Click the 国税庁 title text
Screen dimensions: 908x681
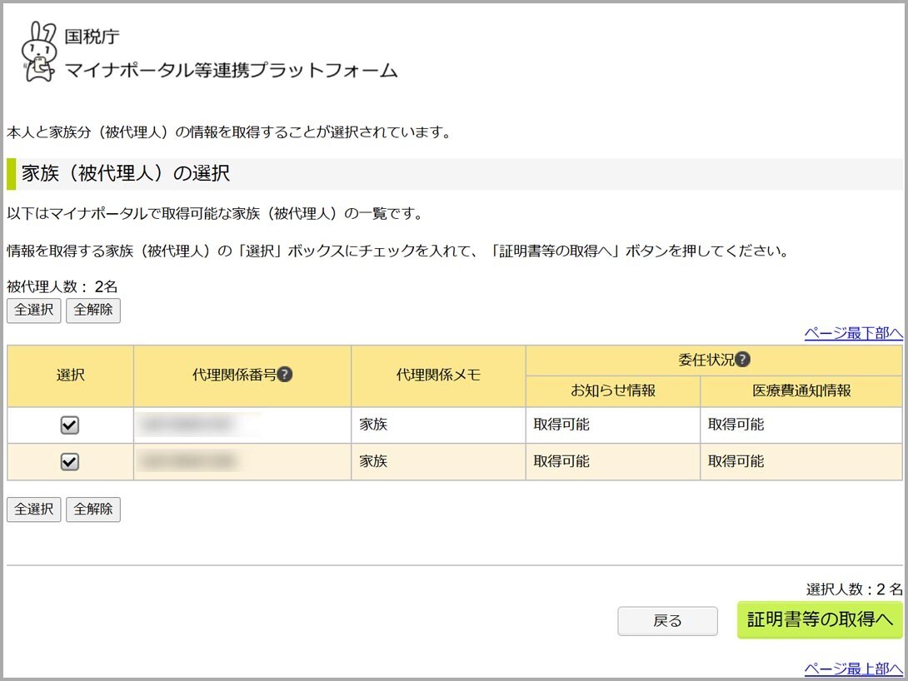(x=92, y=37)
